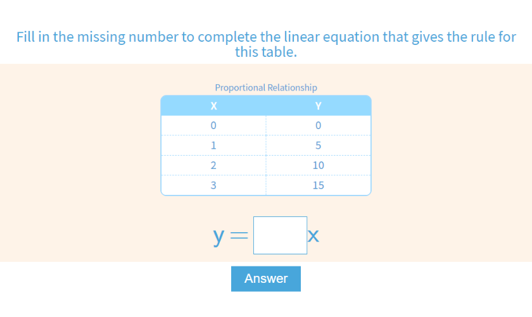Click the y variable in the equation

[219, 236]
